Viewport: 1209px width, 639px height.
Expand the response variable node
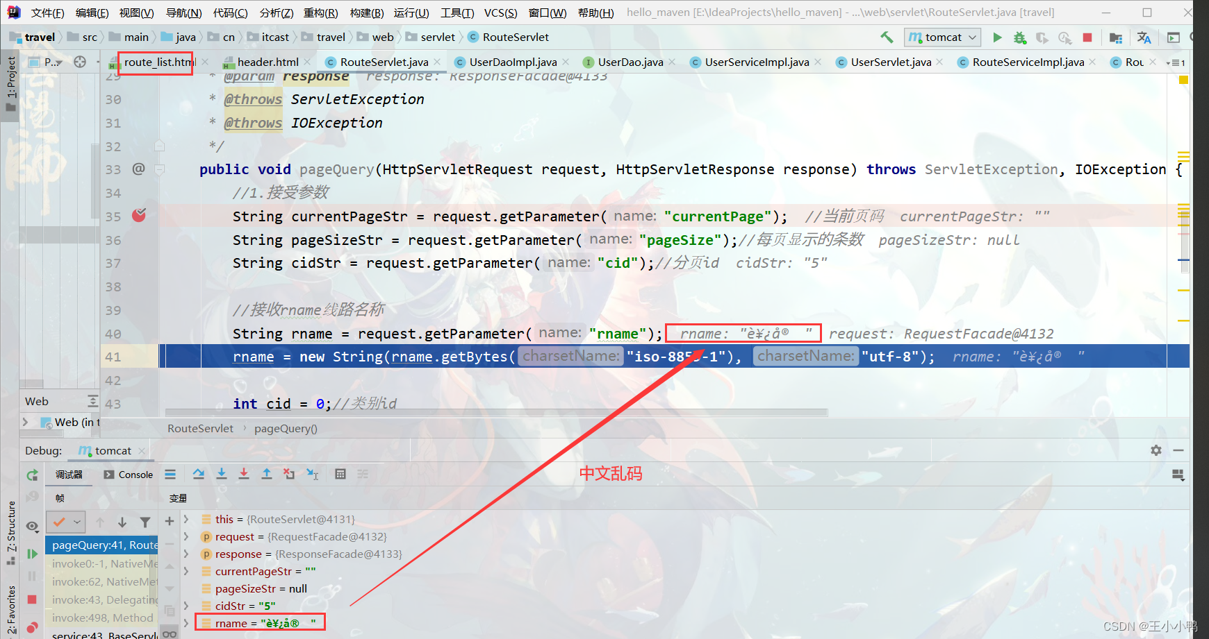(x=186, y=554)
